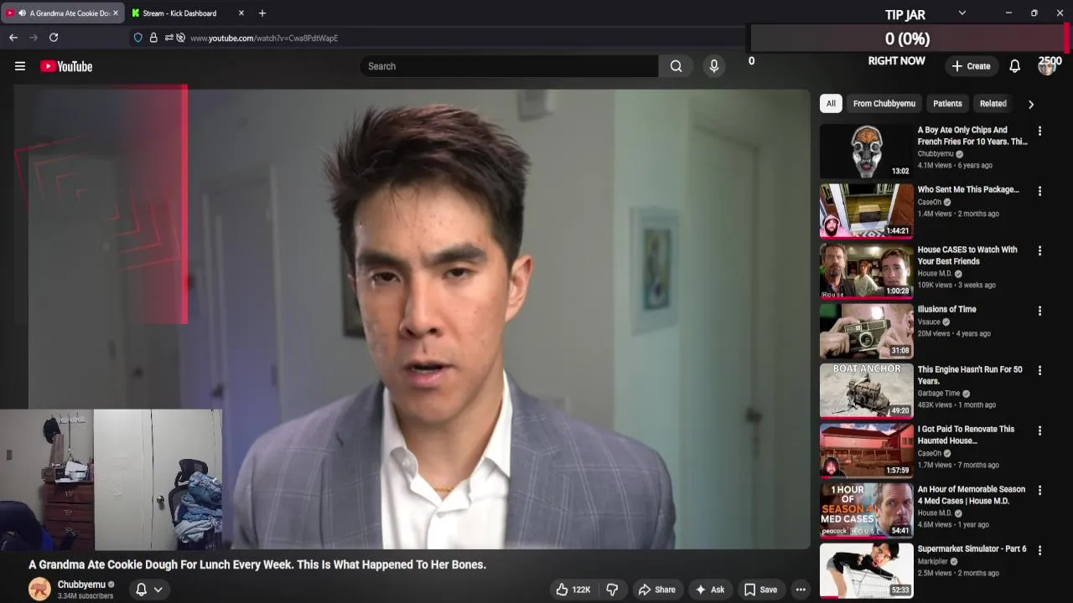
Task: Reload the page with refresh icon
Action: pos(54,38)
